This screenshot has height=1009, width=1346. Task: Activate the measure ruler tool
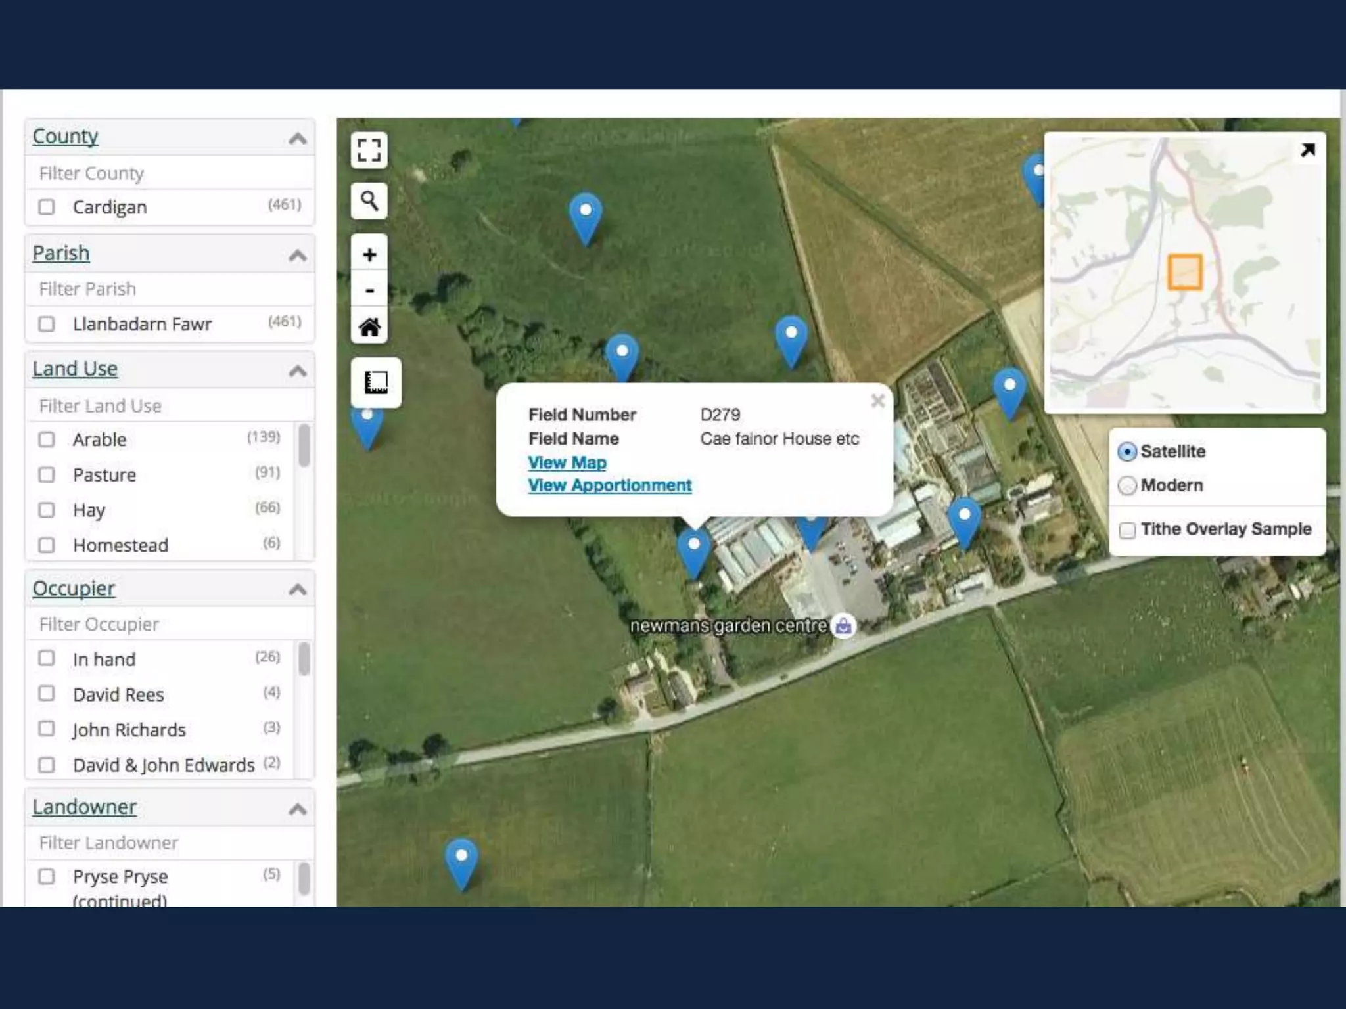(376, 382)
